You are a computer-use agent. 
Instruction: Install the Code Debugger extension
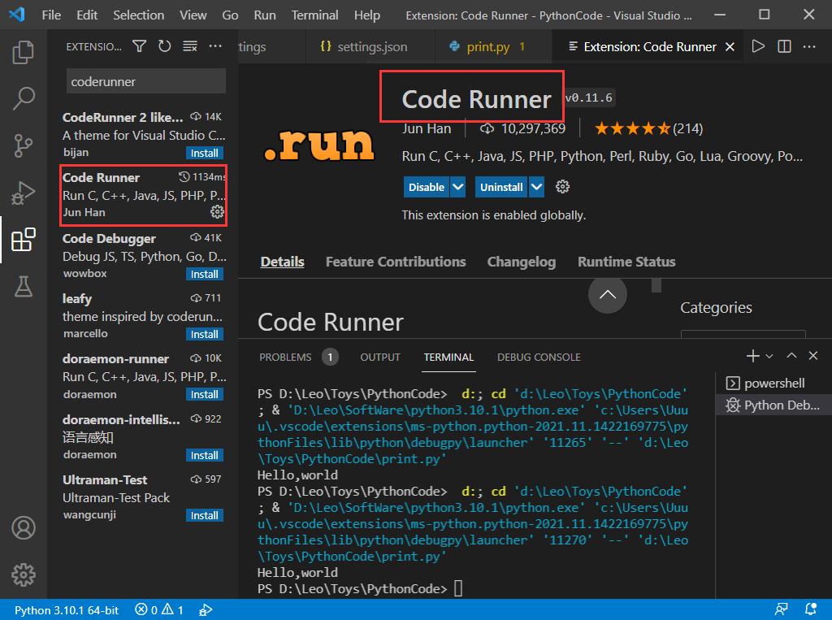pos(204,274)
